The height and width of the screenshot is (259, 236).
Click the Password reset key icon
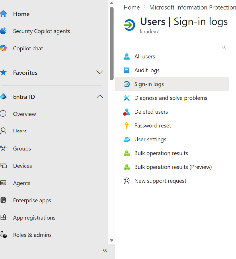coord(126,125)
